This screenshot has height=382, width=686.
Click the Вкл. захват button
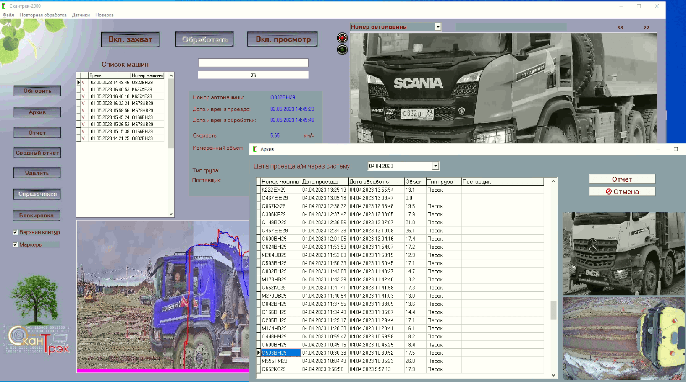click(130, 39)
